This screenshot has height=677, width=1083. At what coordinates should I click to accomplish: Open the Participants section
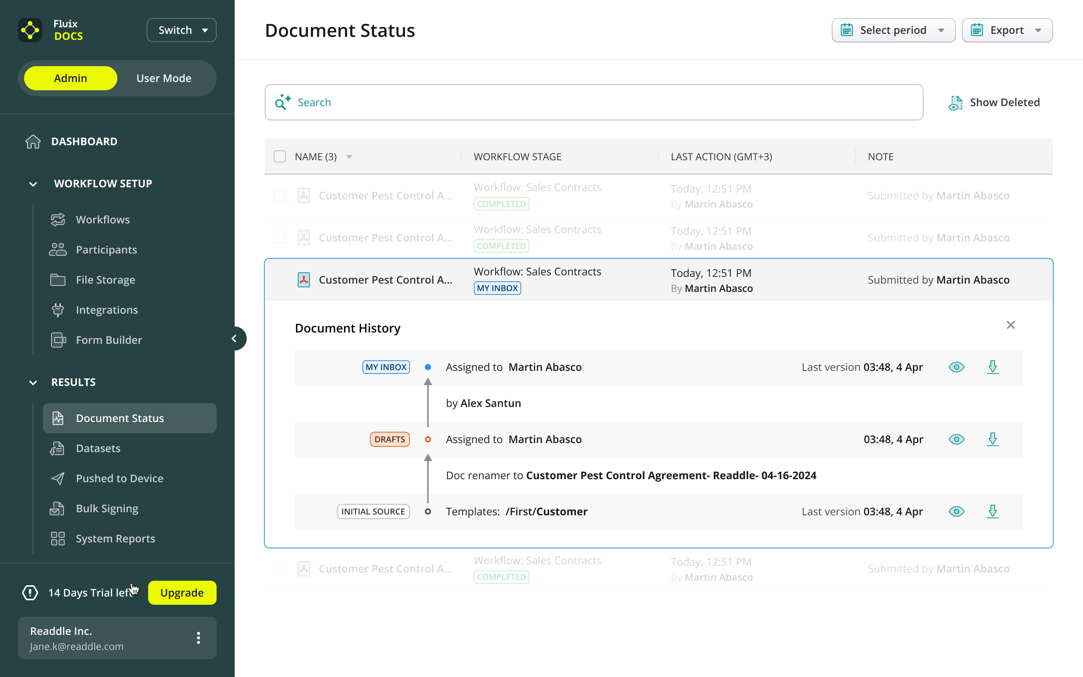106,249
